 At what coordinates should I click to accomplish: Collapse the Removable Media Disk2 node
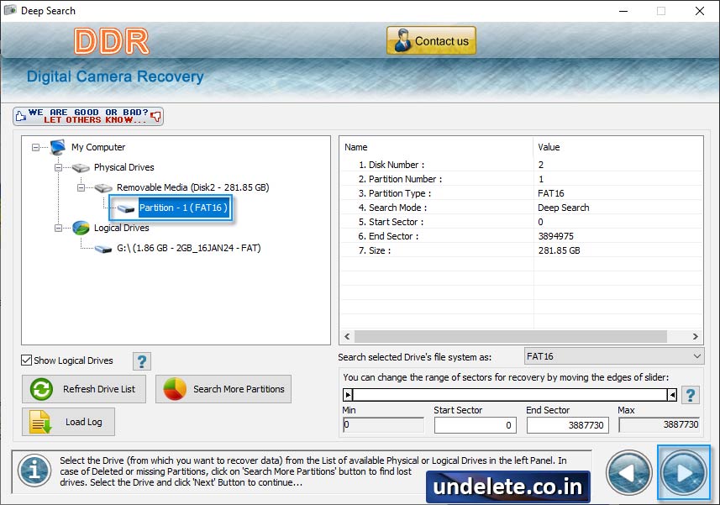coord(81,187)
